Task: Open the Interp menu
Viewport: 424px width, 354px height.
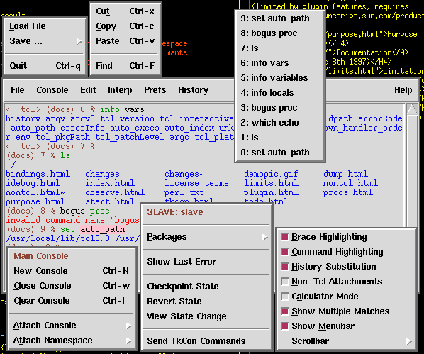Action: [x=120, y=90]
